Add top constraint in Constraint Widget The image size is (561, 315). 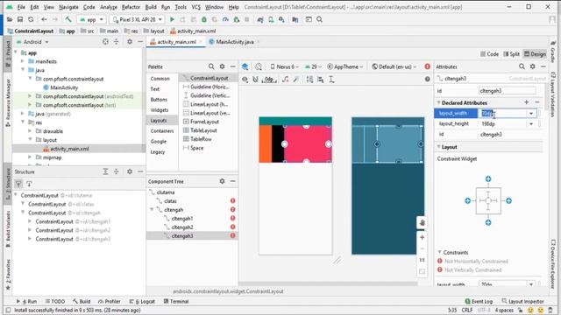488,178
